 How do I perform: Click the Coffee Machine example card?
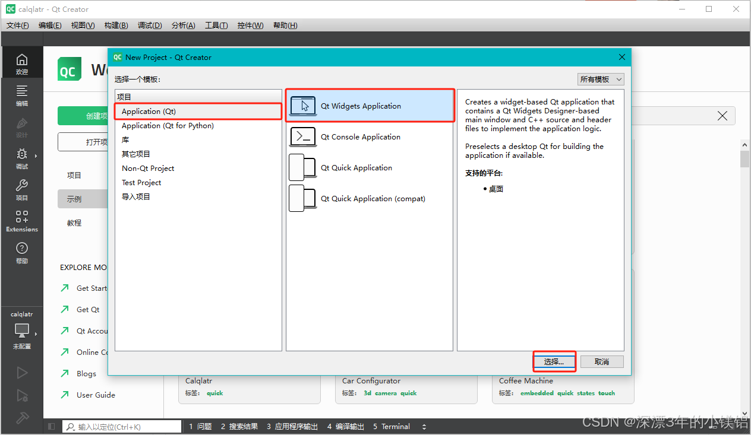pyautogui.click(x=563, y=389)
